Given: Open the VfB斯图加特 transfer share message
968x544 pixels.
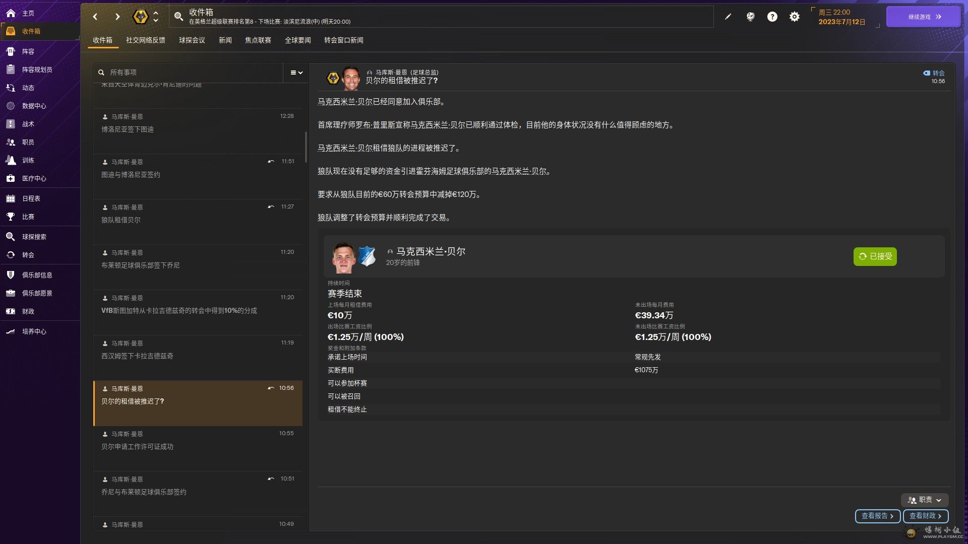Looking at the screenshot, I should [x=198, y=312].
